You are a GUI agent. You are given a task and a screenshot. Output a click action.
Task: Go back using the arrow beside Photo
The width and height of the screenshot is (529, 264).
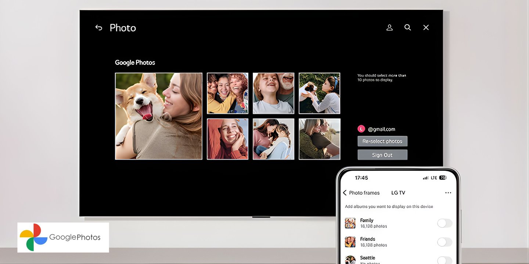coord(98,27)
